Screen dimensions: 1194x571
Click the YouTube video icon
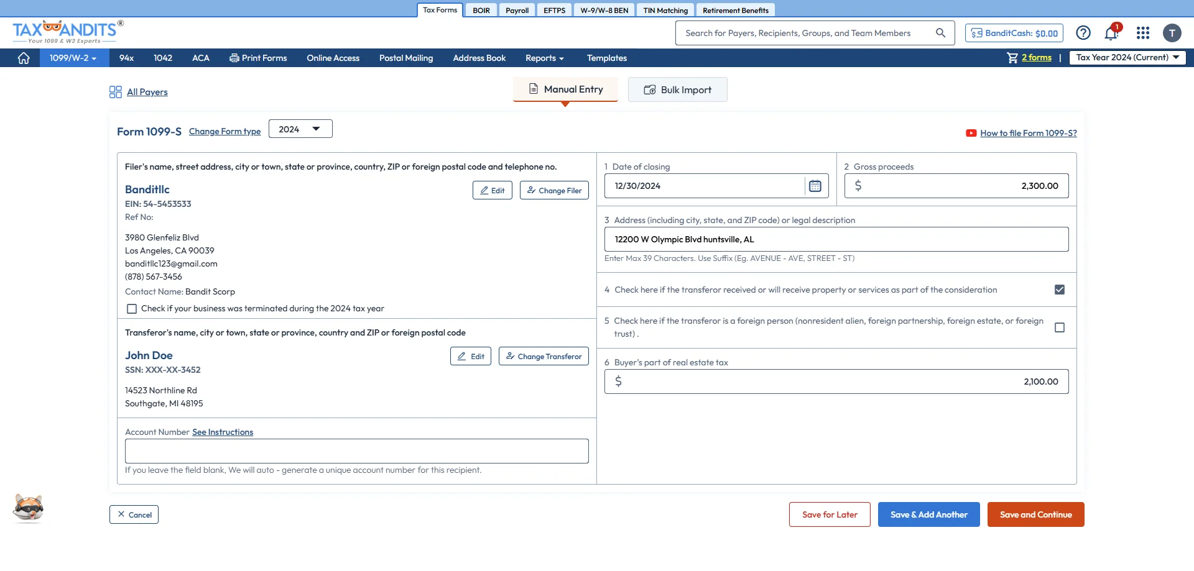click(971, 133)
